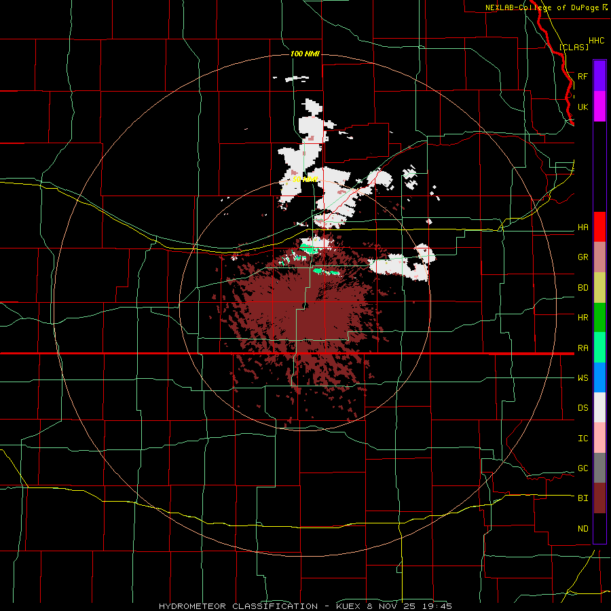Click the GC legend label
611x611 pixels.
point(582,468)
